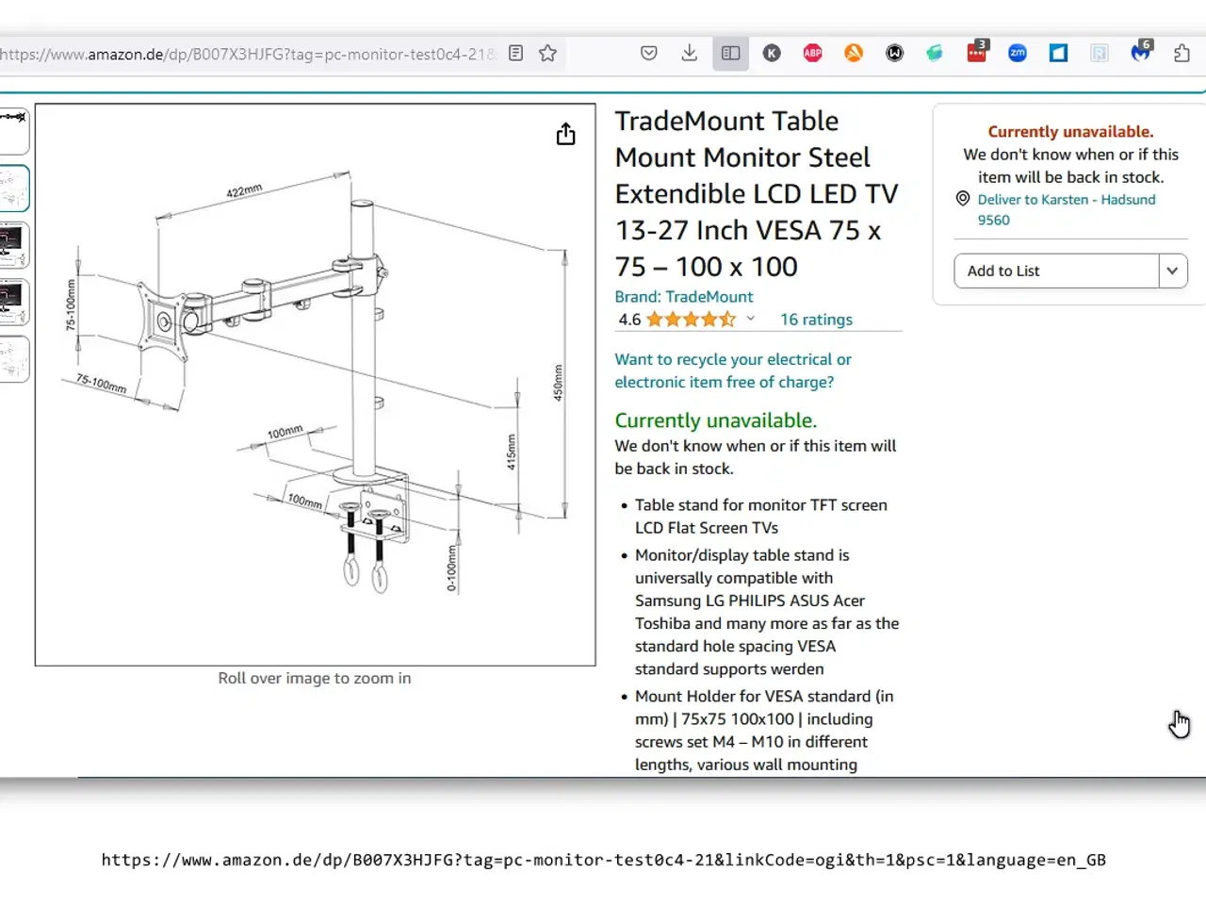Screen dimensions: 1206x905
Task: Select first product image thumbnail
Action: (x=13, y=131)
